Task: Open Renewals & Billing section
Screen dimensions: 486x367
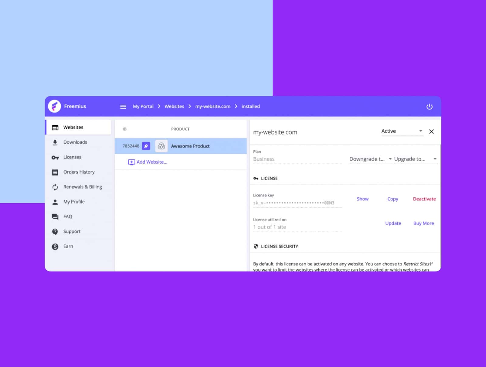Action: (x=78, y=187)
